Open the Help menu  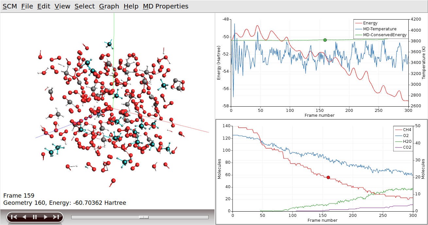point(131,6)
